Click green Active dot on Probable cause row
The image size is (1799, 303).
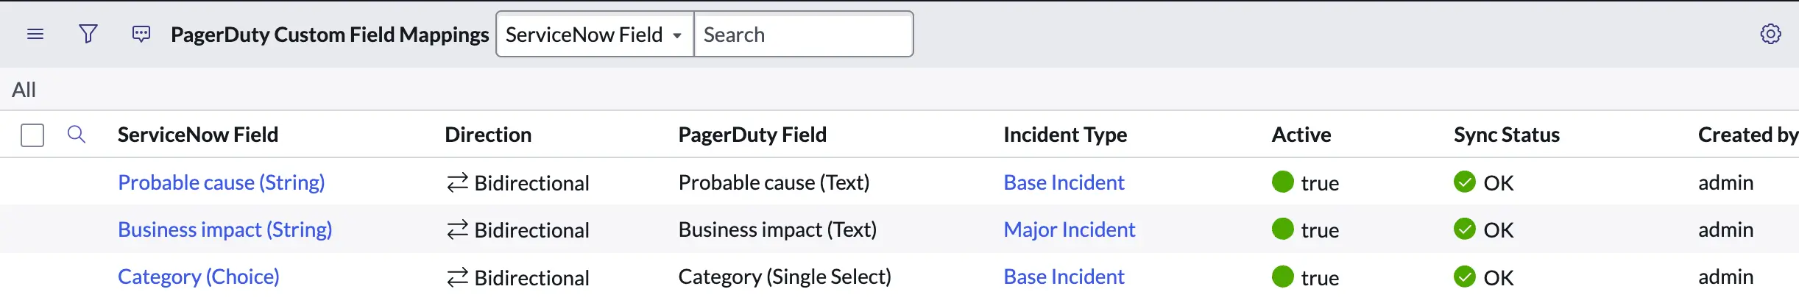tap(1282, 182)
